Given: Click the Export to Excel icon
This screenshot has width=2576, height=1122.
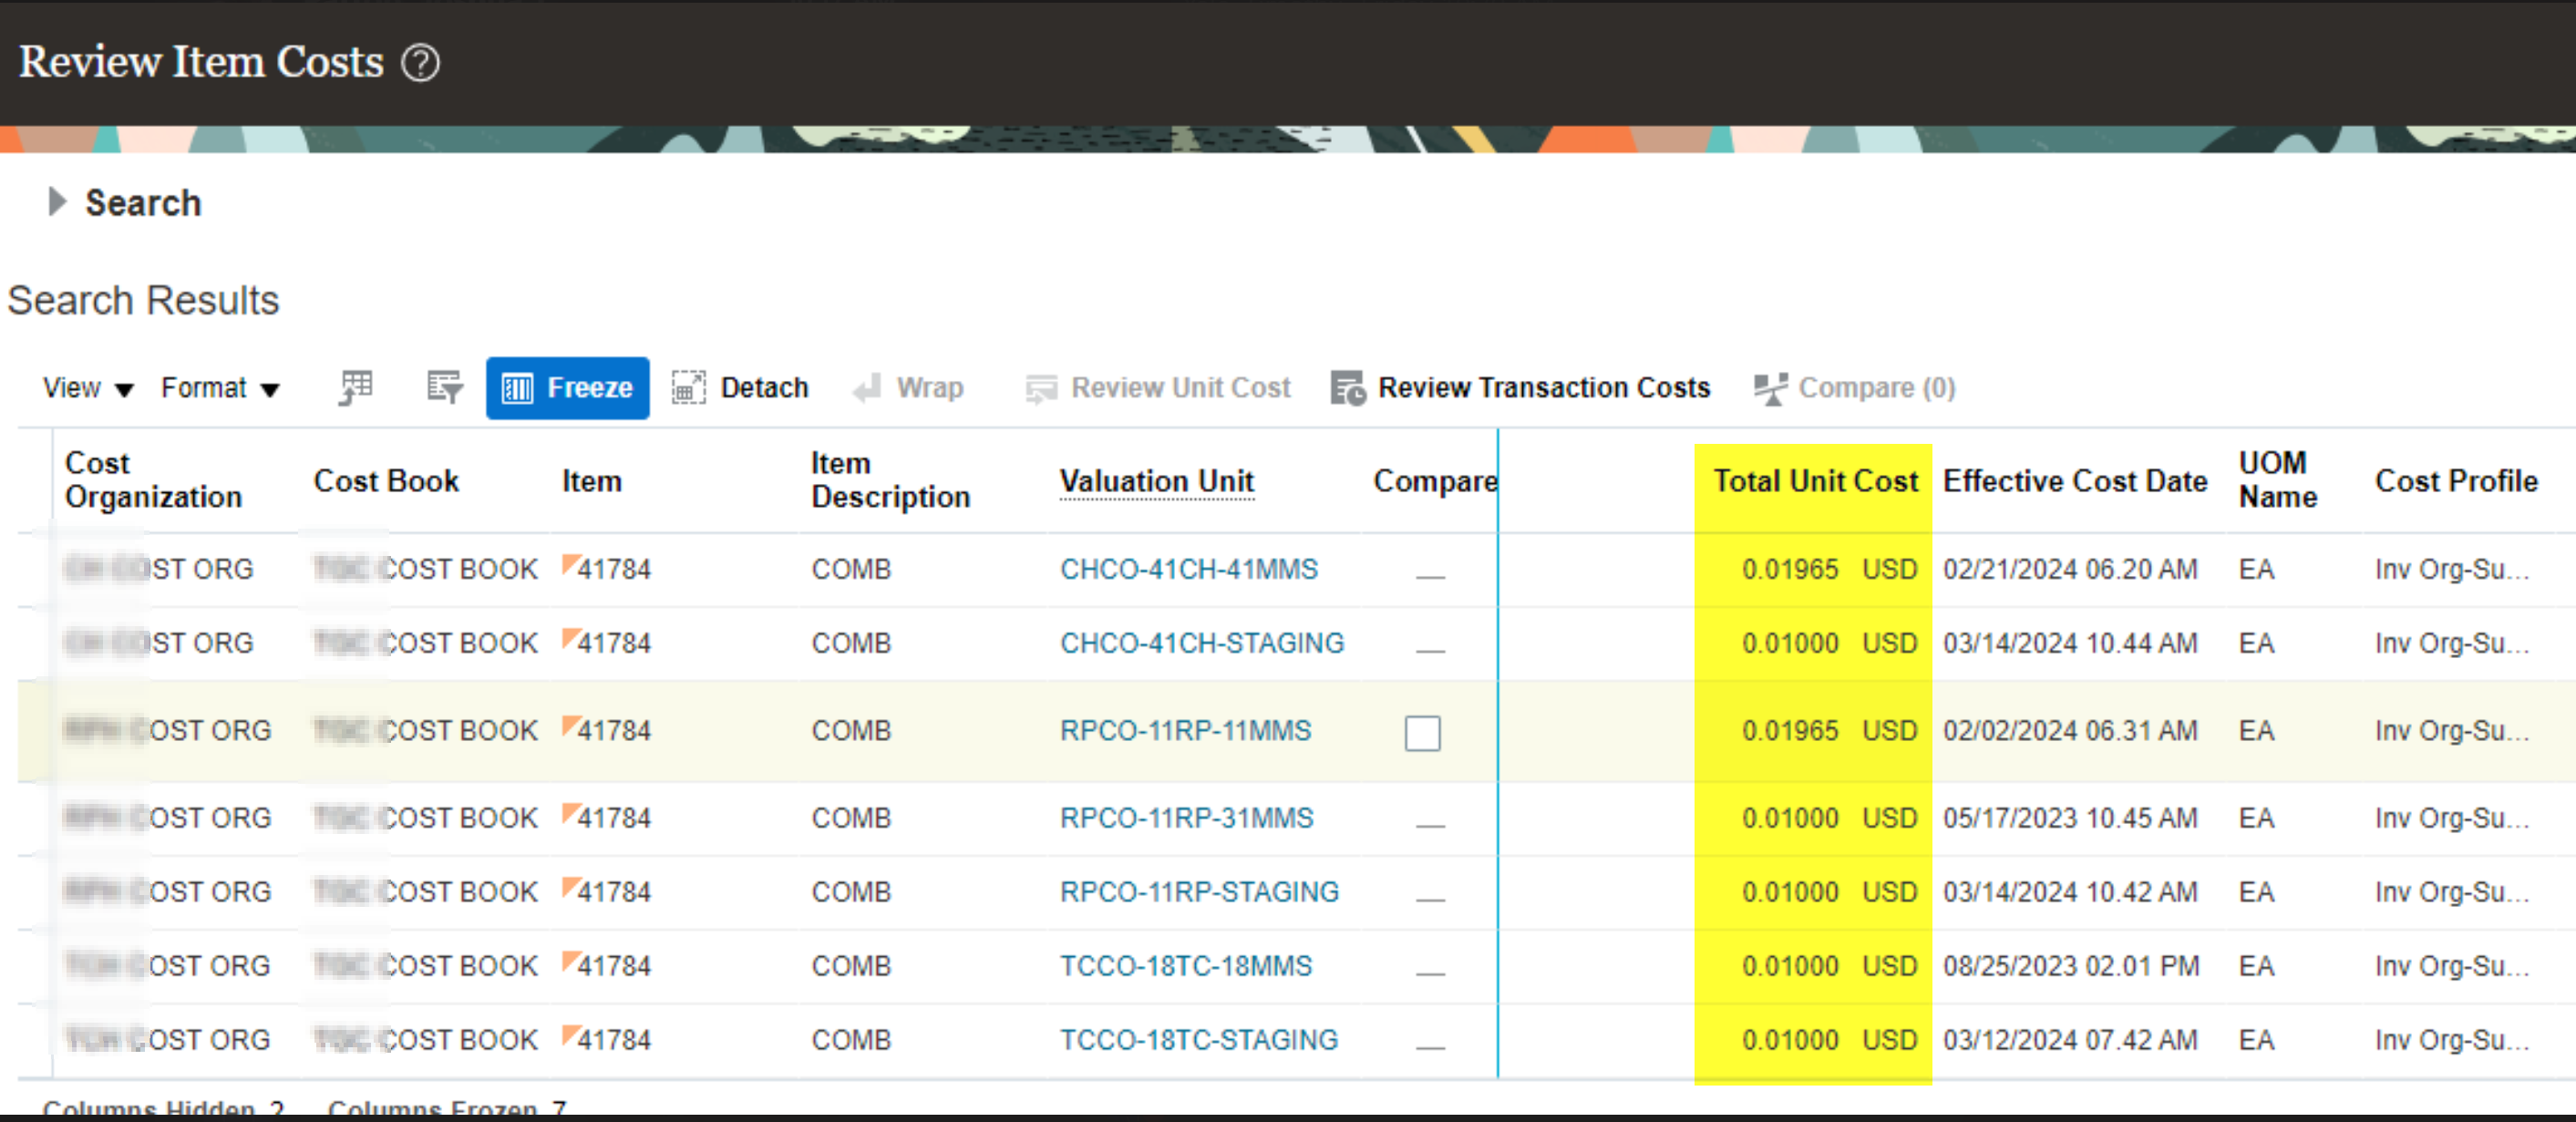Looking at the screenshot, I should pyautogui.click(x=355, y=388).
